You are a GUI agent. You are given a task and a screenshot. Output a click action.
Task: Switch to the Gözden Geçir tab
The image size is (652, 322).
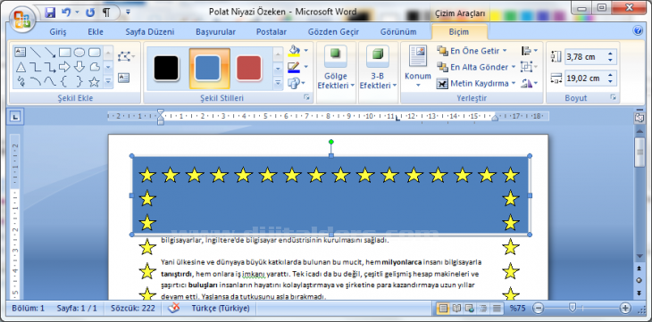click(x=333, y=32)
